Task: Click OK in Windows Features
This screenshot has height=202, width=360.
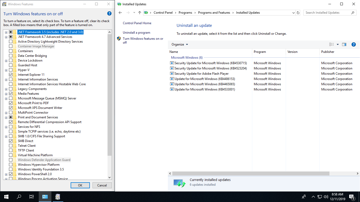Action: pyautogui.click(x=80, y=185)
